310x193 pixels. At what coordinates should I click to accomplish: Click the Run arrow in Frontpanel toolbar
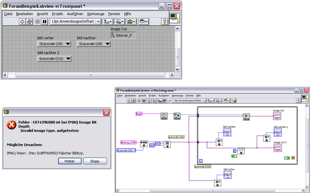22,22
